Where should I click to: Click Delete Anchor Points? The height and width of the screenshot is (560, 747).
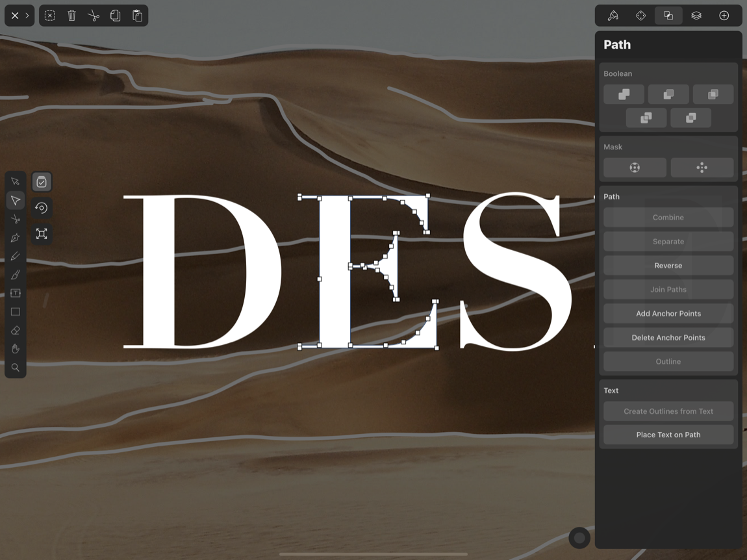click(668, 337)
